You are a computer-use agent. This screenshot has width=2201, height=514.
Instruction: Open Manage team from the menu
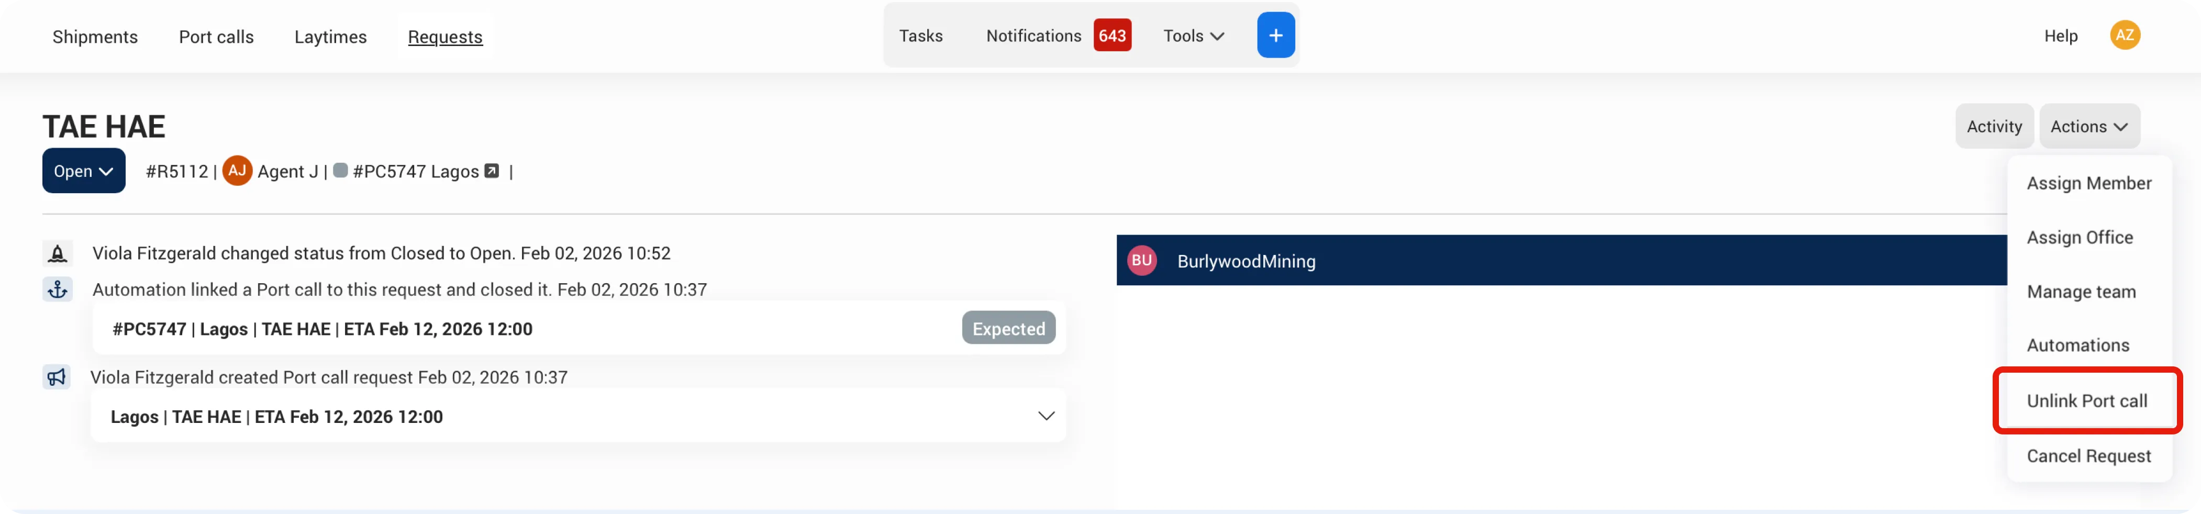[x=2081, y=291]
